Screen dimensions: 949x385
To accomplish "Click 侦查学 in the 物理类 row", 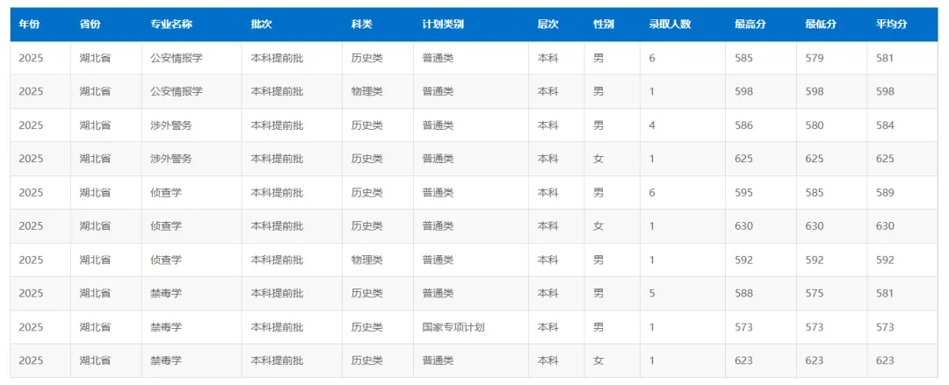I will point(166,260).
